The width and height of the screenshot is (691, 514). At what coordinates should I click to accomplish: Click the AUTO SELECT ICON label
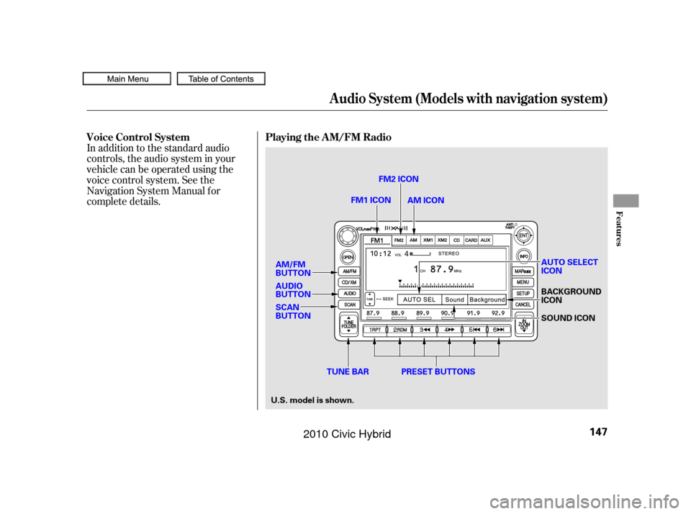click(569, 266)
